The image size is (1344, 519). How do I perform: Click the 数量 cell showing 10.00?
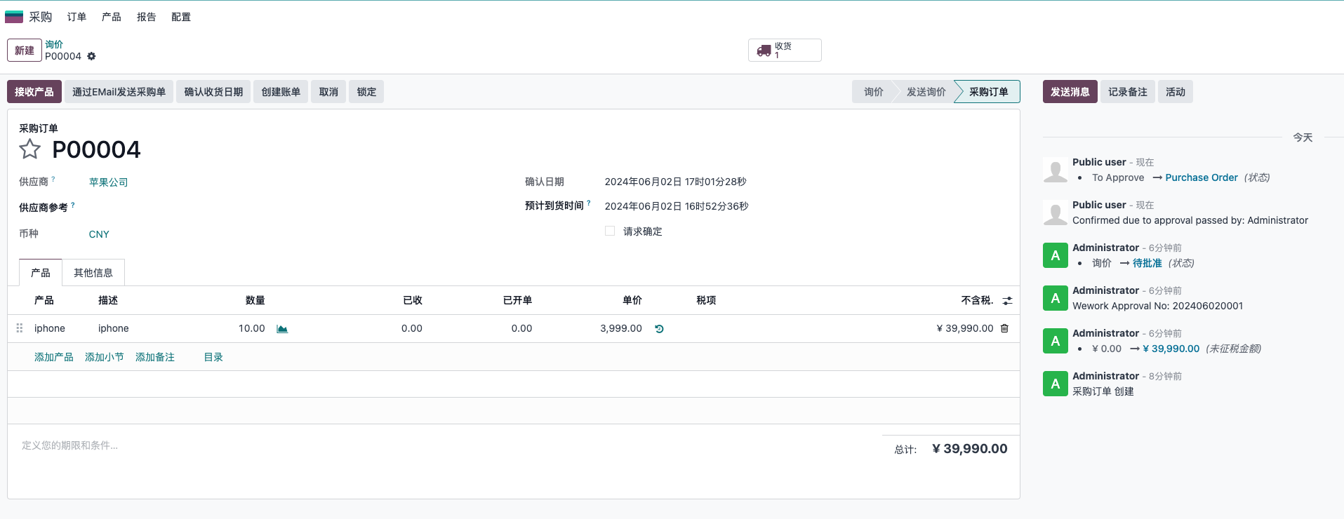[251, 328]
